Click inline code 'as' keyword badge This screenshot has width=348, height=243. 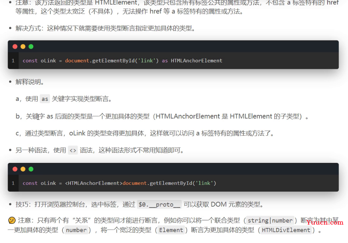click(45, 99)
